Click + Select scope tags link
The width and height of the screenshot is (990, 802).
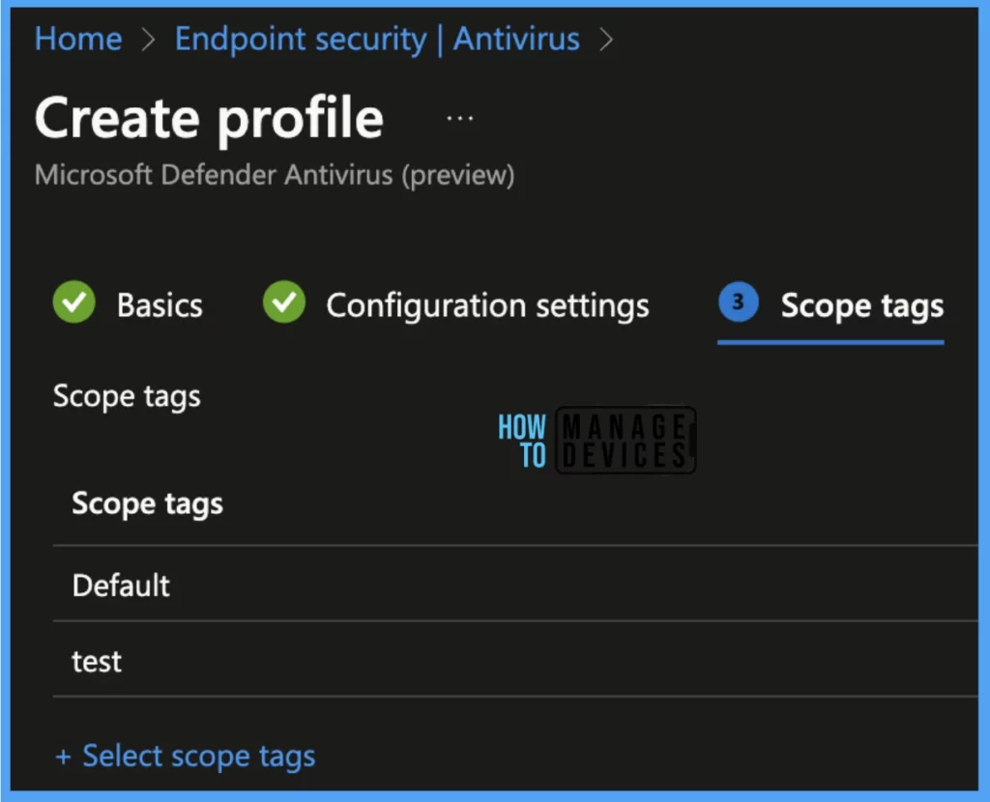[x=186, y=756]
